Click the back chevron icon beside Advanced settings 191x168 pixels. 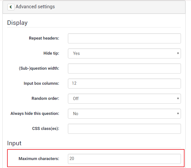tap(11, 7)
